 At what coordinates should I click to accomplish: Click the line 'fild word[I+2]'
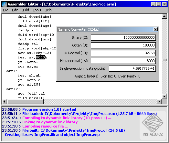click(33, 21)
